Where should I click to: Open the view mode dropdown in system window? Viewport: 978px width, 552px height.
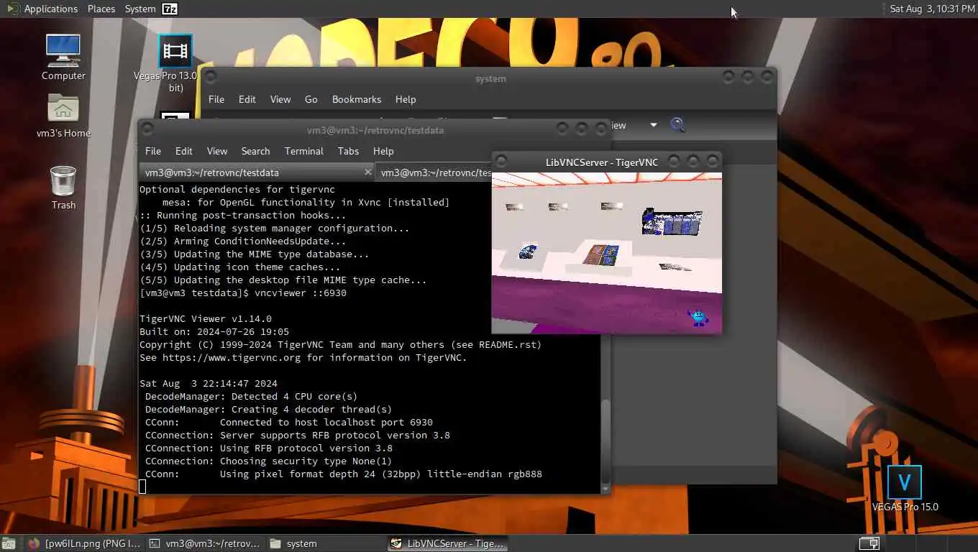[x=653, y=125]
